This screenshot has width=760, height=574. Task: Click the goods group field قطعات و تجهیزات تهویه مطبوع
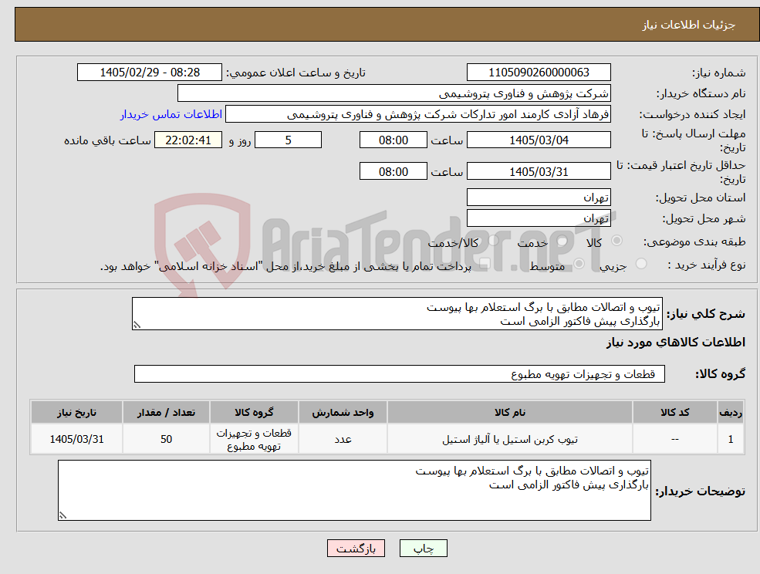400,373
